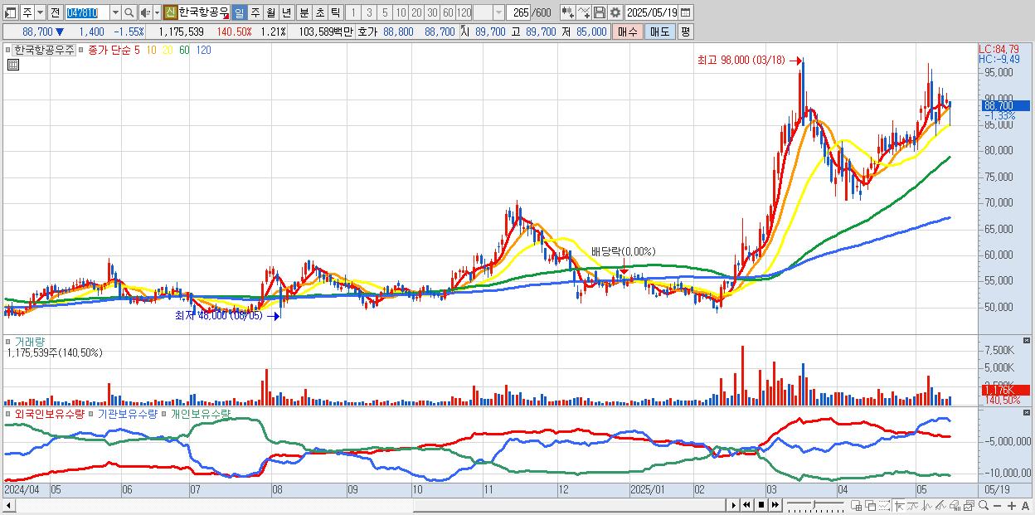Click the bottom zoom slider handle
Viewport: 1035px width, 515px height.
pos(814,504)
